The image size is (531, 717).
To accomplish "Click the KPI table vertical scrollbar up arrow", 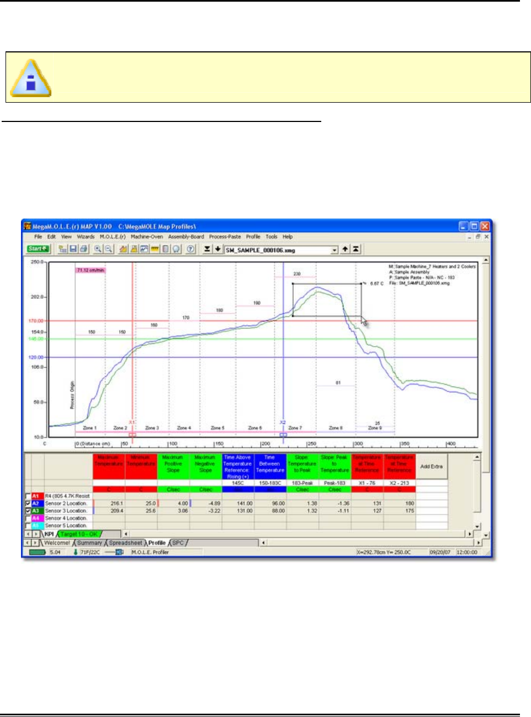I will click(477, 458).
